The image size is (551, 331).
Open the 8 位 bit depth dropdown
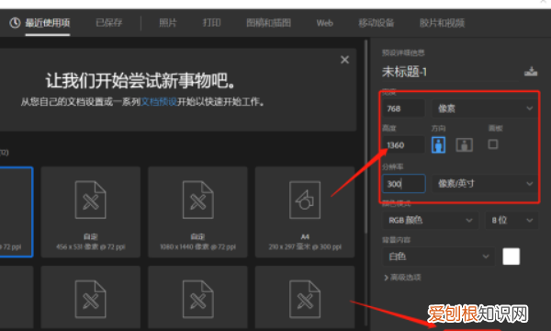512,220
